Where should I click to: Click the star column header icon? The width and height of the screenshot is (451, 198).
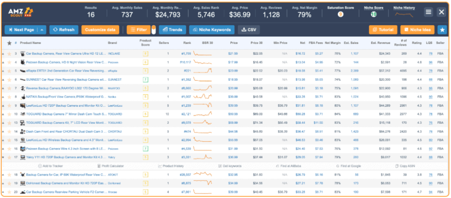point(9,43)
